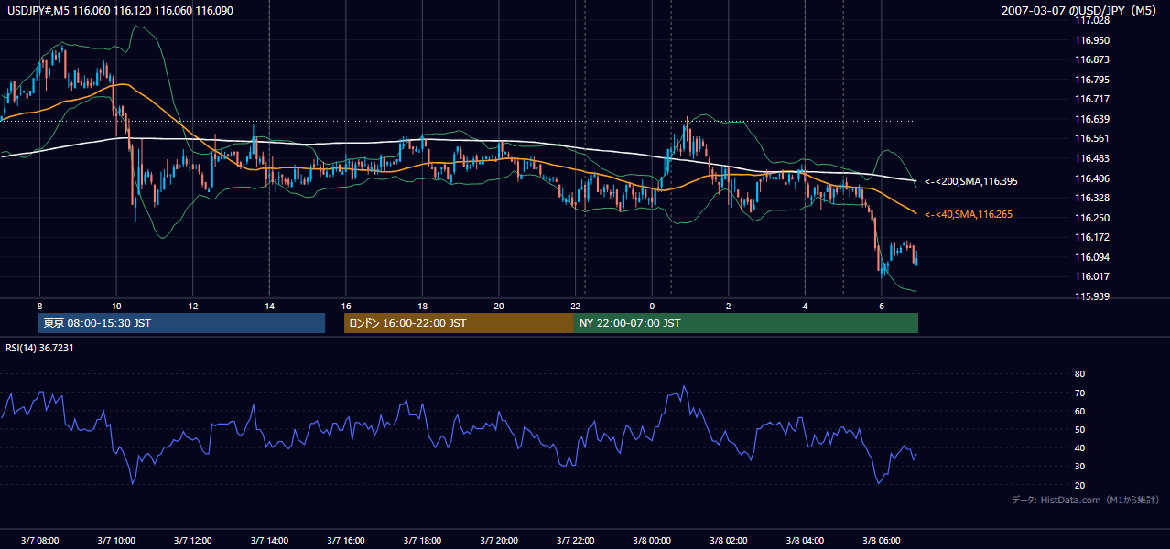Click RSI scale value 40
Screen dimensions: 1170x549
pos(1079,448)
